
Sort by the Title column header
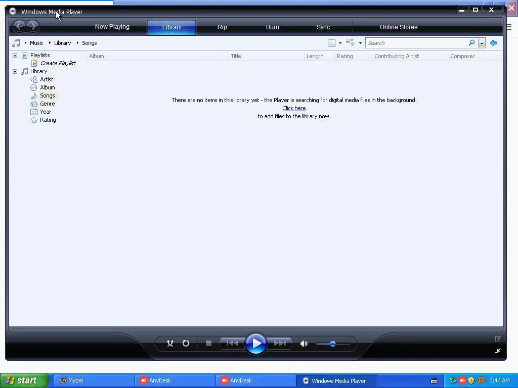click(x=266, y=56)
